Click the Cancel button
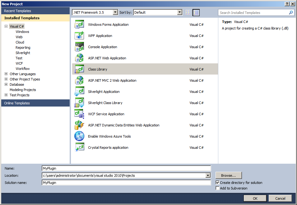 tap(280, 198)
